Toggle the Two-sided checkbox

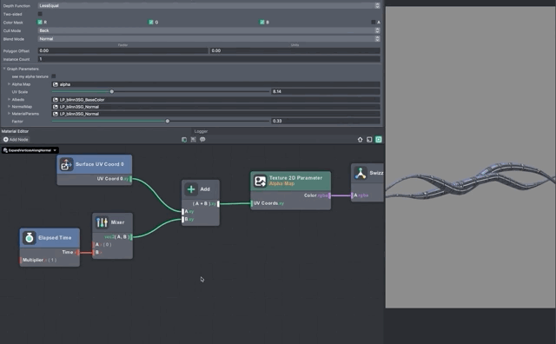tap(40, 14)
